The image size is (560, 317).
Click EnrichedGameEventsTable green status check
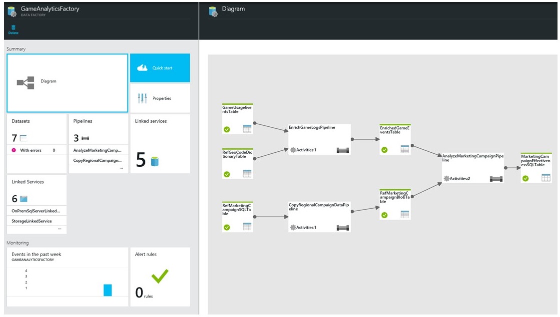pos(384,150)
